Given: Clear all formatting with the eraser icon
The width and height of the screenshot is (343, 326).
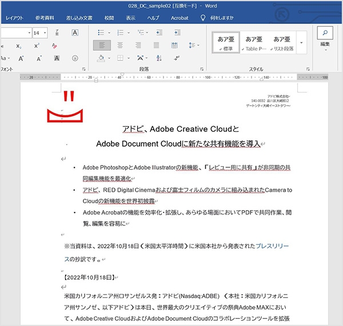Looking at the screenshot, I should click(x=54, y=46).
